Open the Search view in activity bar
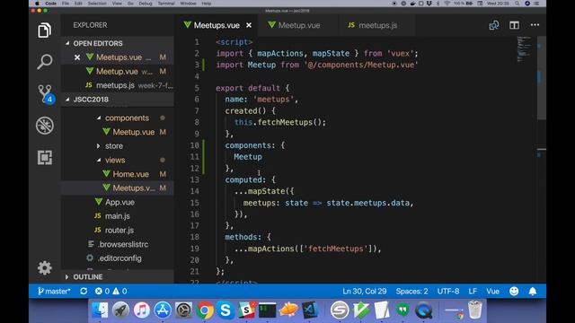Image resolution: width=575 pixels, height=323 pixels. [x=44, y=62]
